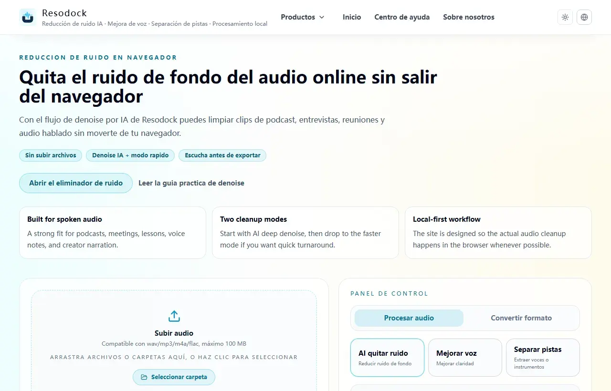Switch to the Procesar audio tab
This screenshot has height=391, width=611.
(409, 318)
